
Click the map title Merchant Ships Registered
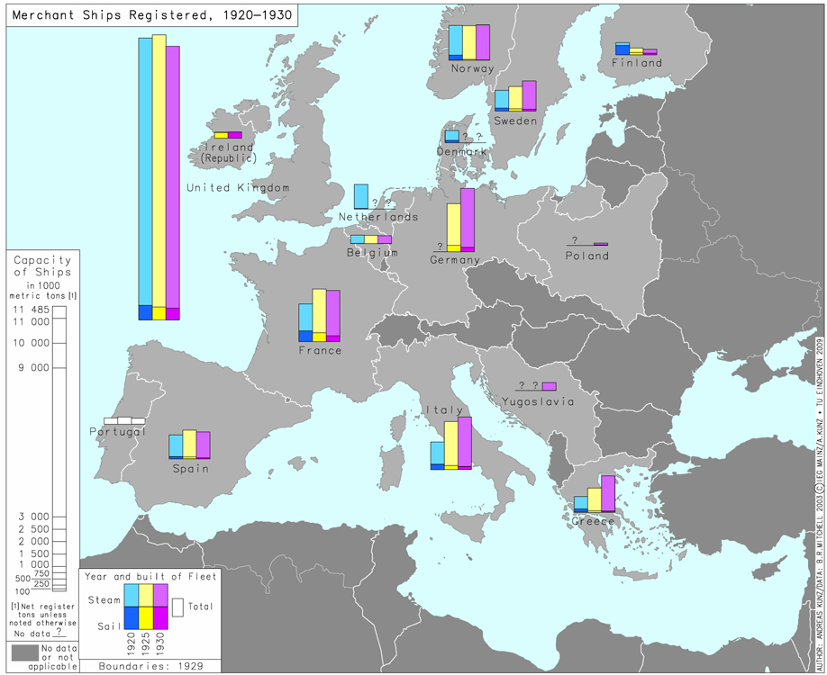pyautogui.click(x=150, y=15)
